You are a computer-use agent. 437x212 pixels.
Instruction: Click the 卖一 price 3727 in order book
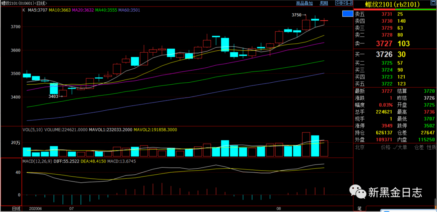pos(384,43)
